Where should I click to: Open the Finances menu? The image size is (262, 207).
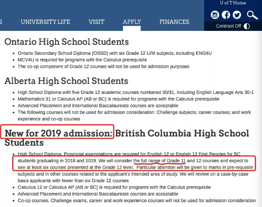[x=174, y=22]
